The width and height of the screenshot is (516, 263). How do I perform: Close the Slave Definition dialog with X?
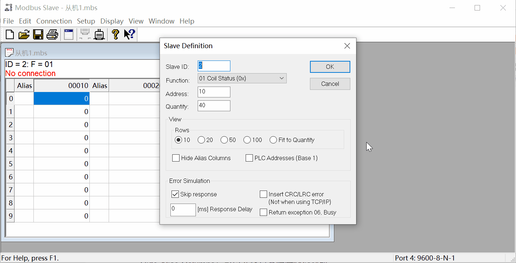[347, 46]
